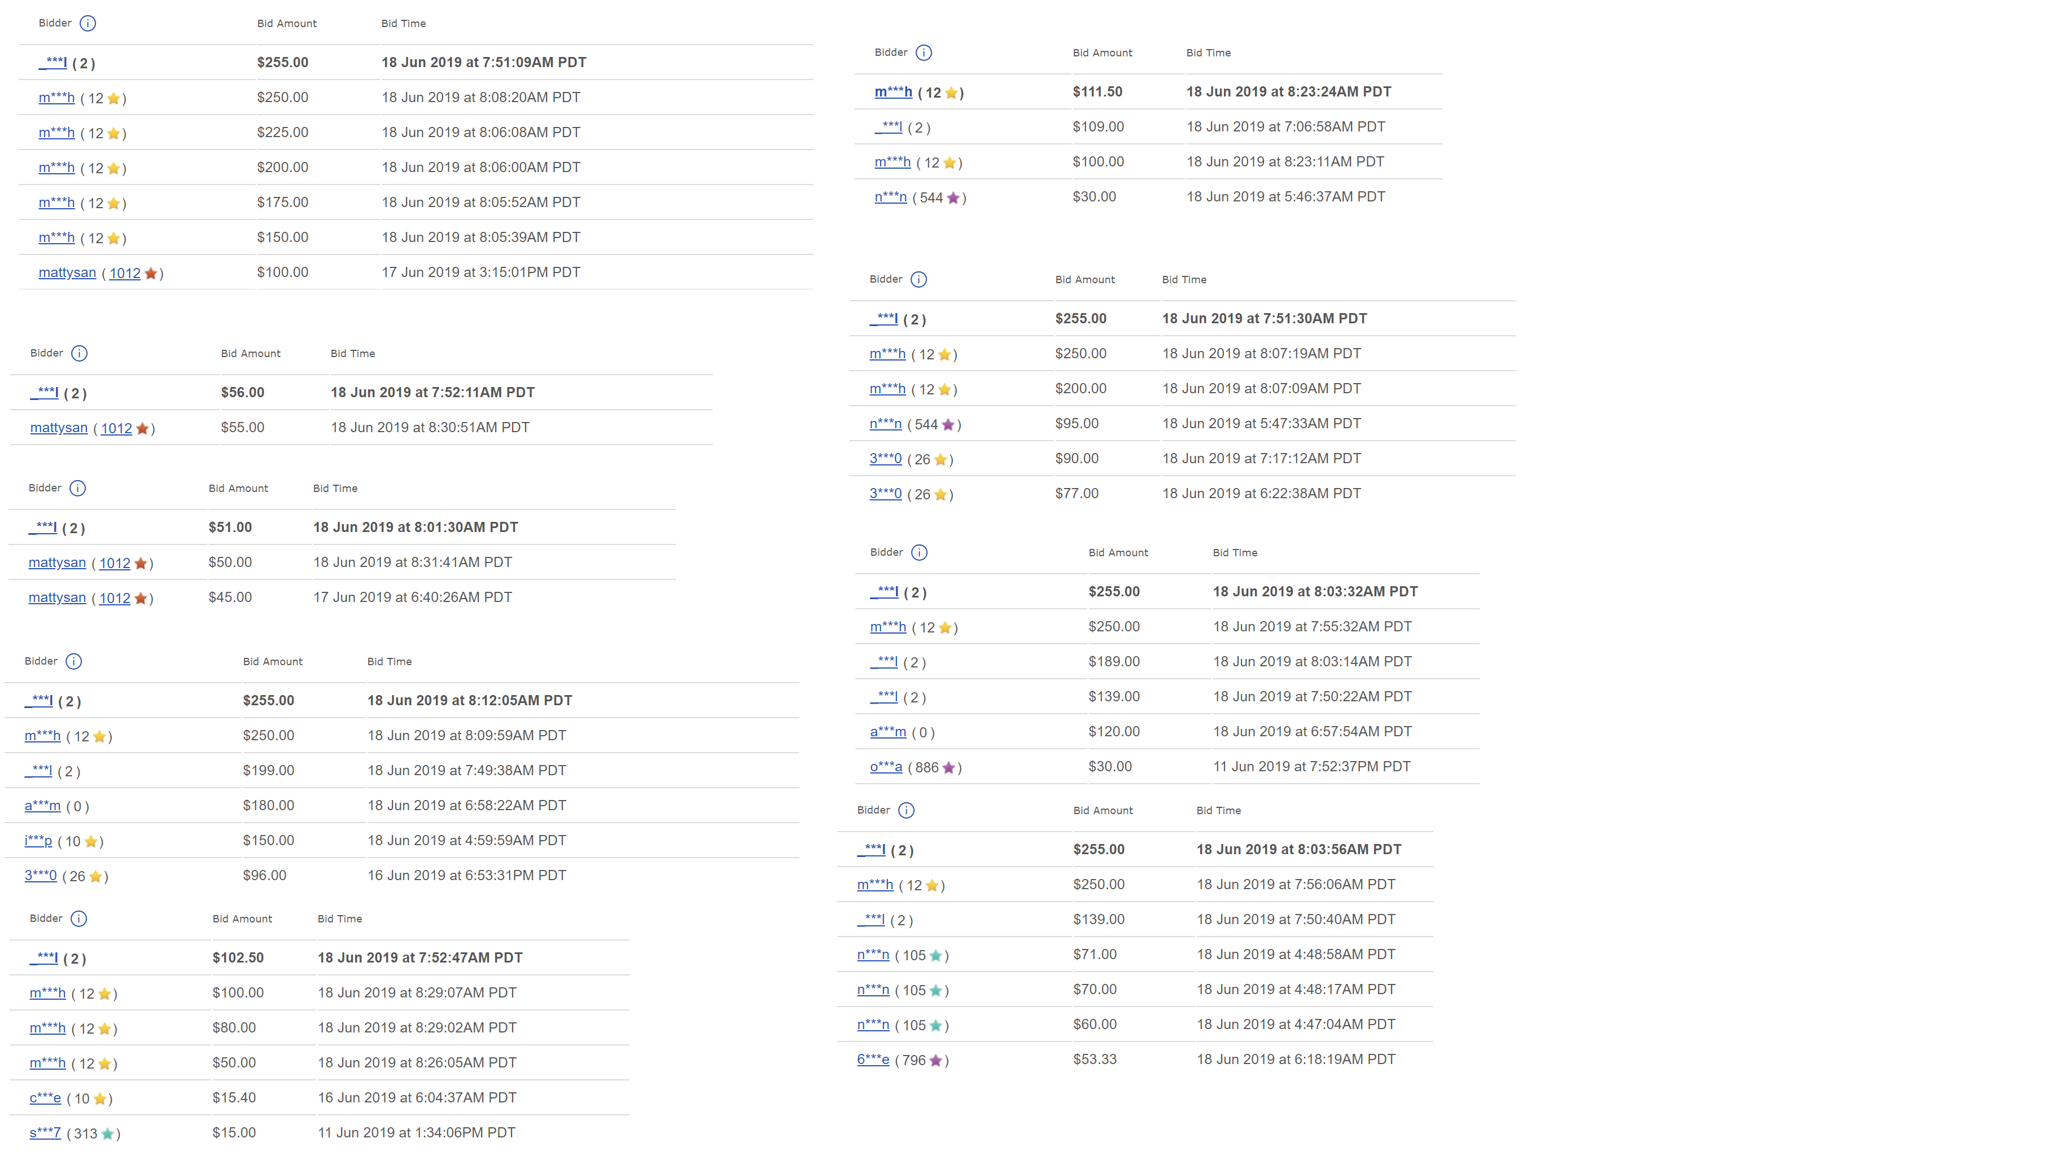The image size is (2065, 1169).
Task: Open the 1012 feedback score link on the $100.00 bid
Action: pos(125,274)
